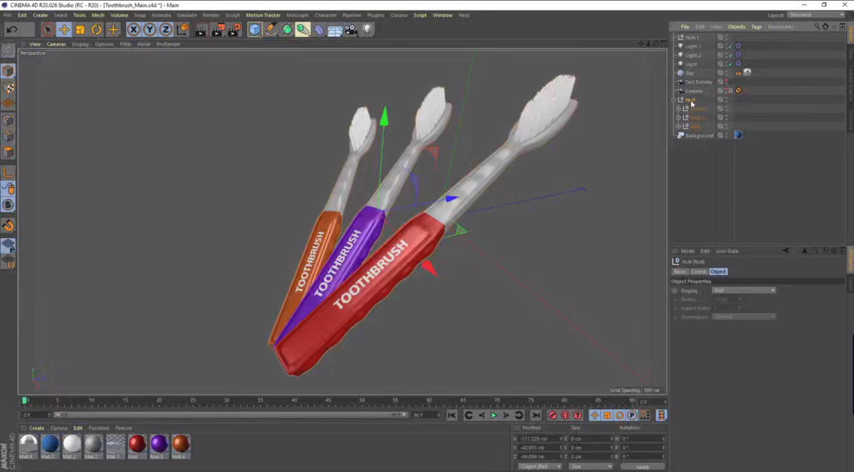Switch to the Coord tab in Attributes
This screenshot has height=472, width=854.
[699, 271]
